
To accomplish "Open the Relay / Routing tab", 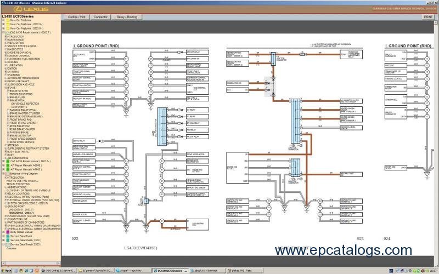I will 127,17.
